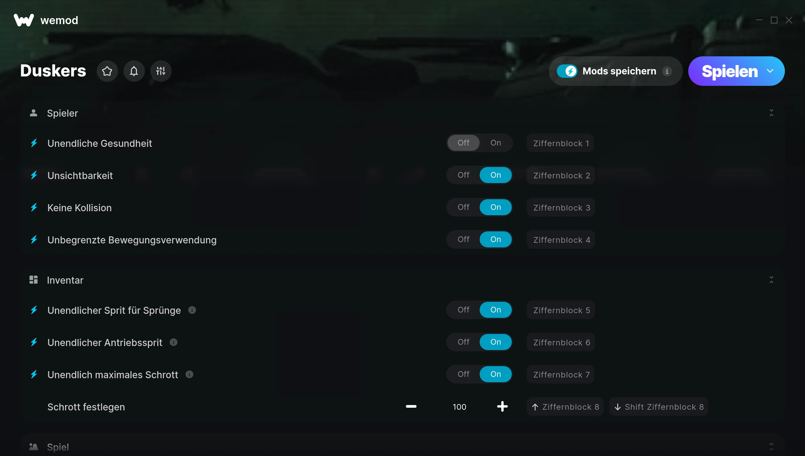
Task: Click the wemod logo icon
Action: [x=23, y=20]
